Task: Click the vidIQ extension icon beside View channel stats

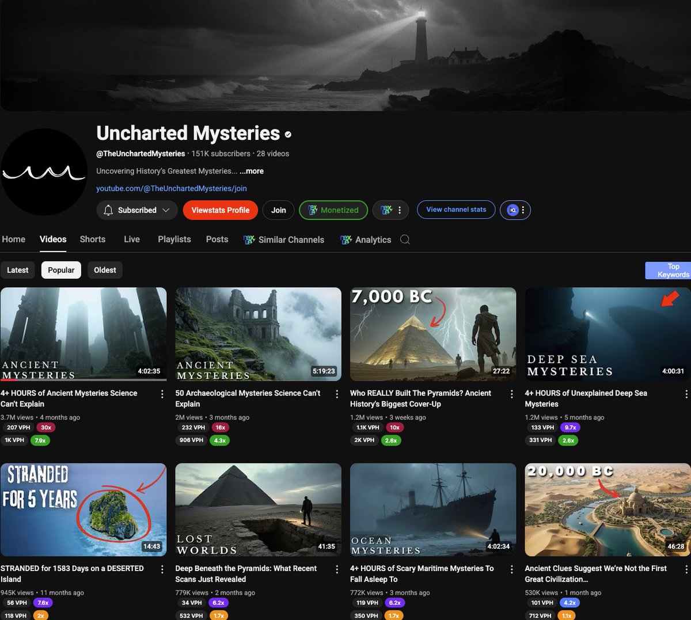Action: (511, 210)
